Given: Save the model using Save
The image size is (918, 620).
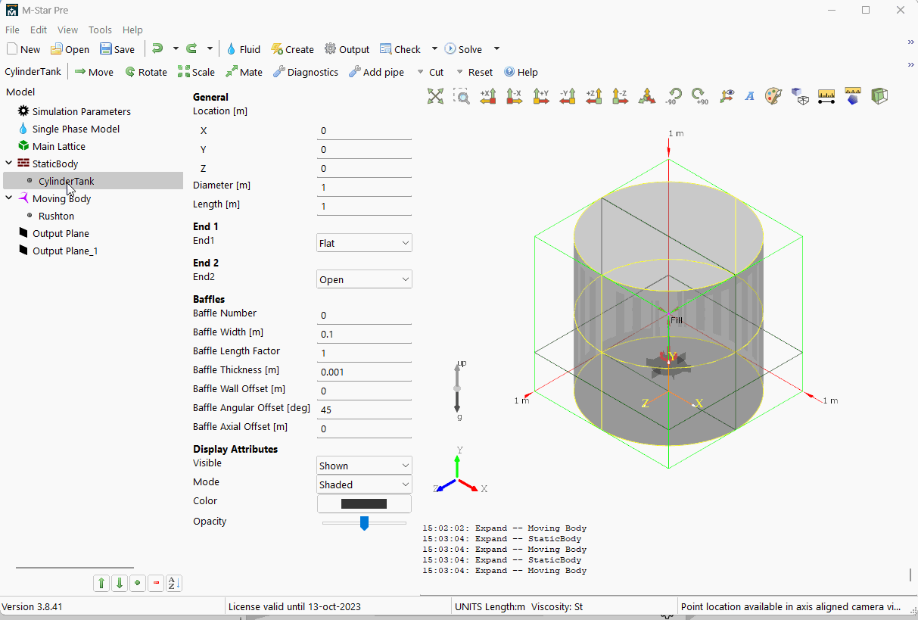Looking at the screenshot, I should point(117,49).
